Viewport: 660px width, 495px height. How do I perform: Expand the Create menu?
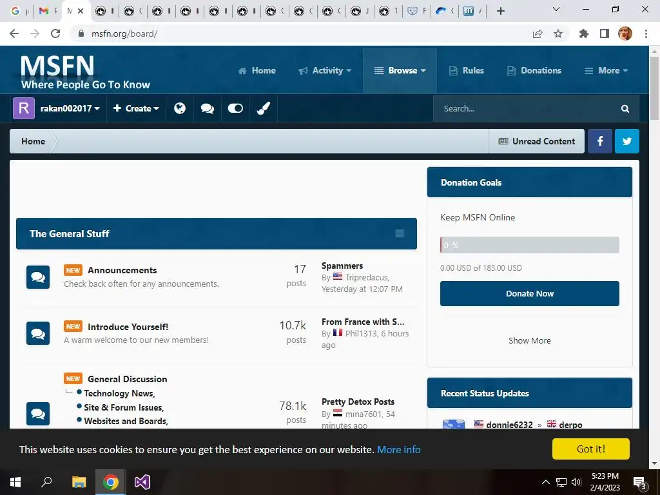pos(137,108)
